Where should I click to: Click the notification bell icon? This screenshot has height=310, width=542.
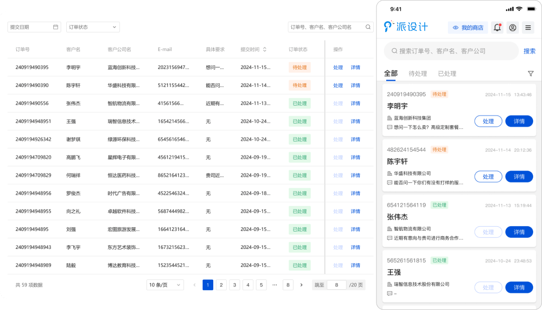coord(497,28)
